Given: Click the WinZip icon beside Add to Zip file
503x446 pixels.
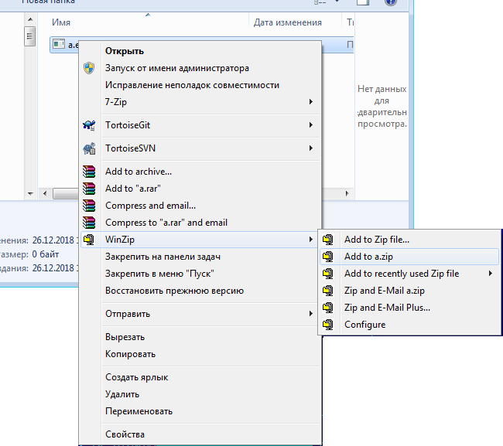Looking at the screenshot, I should [x=329, y=240].
